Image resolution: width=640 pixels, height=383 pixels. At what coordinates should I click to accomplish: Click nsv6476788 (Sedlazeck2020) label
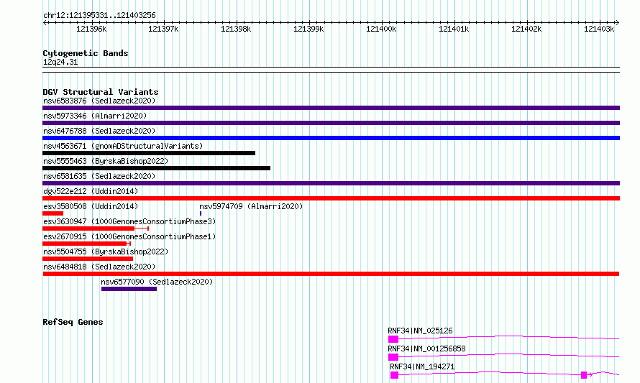pos(99,131)
